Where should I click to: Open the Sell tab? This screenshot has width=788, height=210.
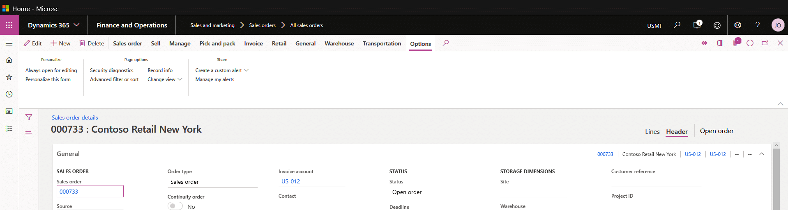[155, 43]
